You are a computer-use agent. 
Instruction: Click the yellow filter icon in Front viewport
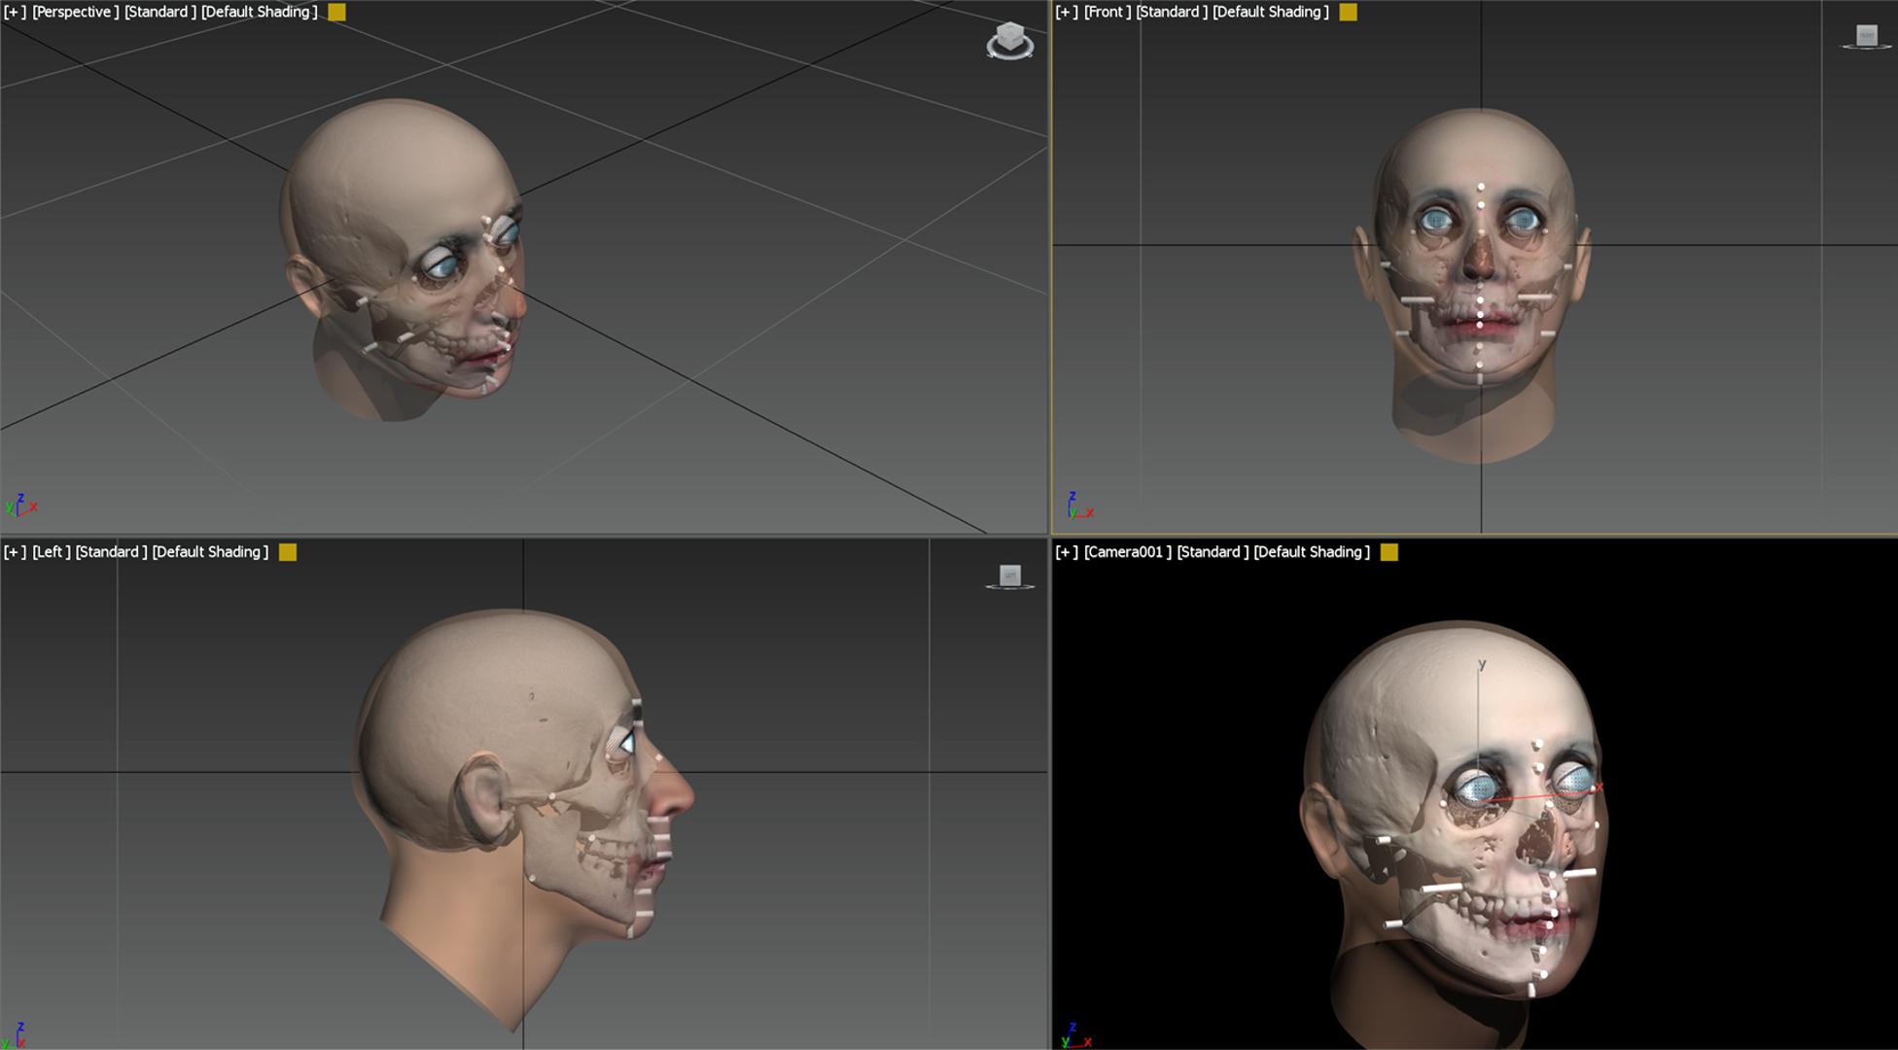tap(1348, 13)
